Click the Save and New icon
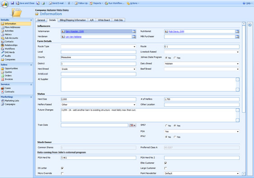254x178 pixels. (38, 3)
